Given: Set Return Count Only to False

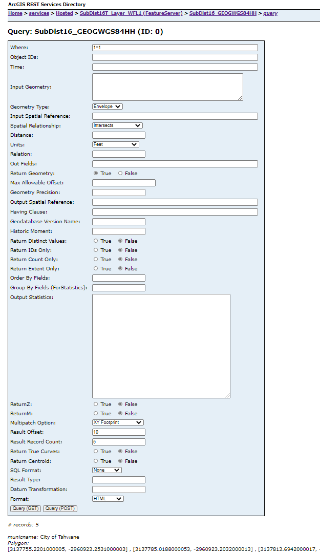Looking at the screenshot, I should point(120,259).
